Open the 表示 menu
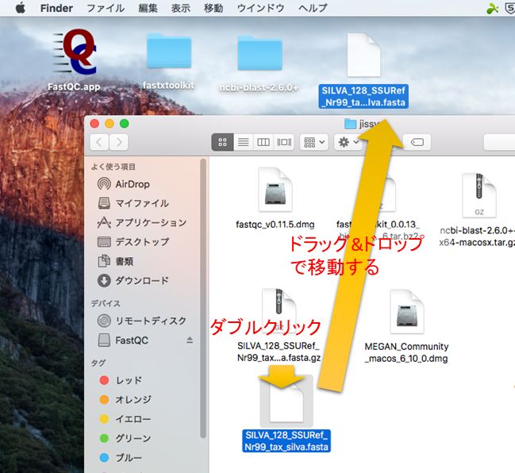Viewport: 515px width, 473px height. click(x=181, y=8)
